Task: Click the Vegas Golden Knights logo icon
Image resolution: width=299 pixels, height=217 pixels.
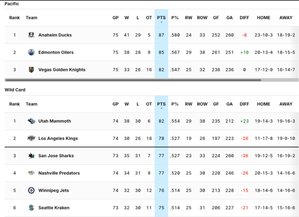Action: [31, 70]
